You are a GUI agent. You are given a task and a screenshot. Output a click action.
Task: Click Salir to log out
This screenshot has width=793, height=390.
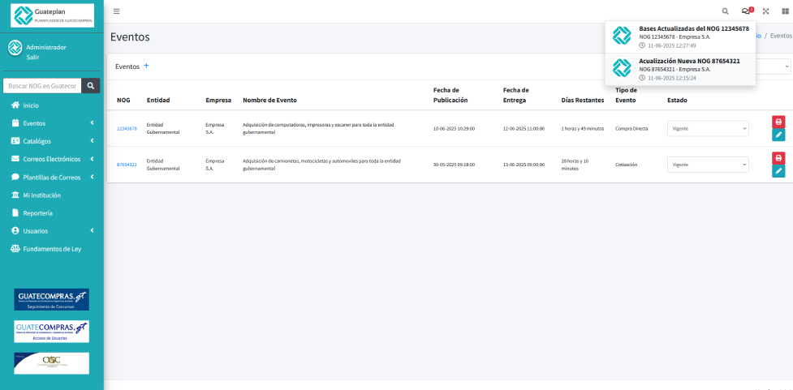[33, 57]
